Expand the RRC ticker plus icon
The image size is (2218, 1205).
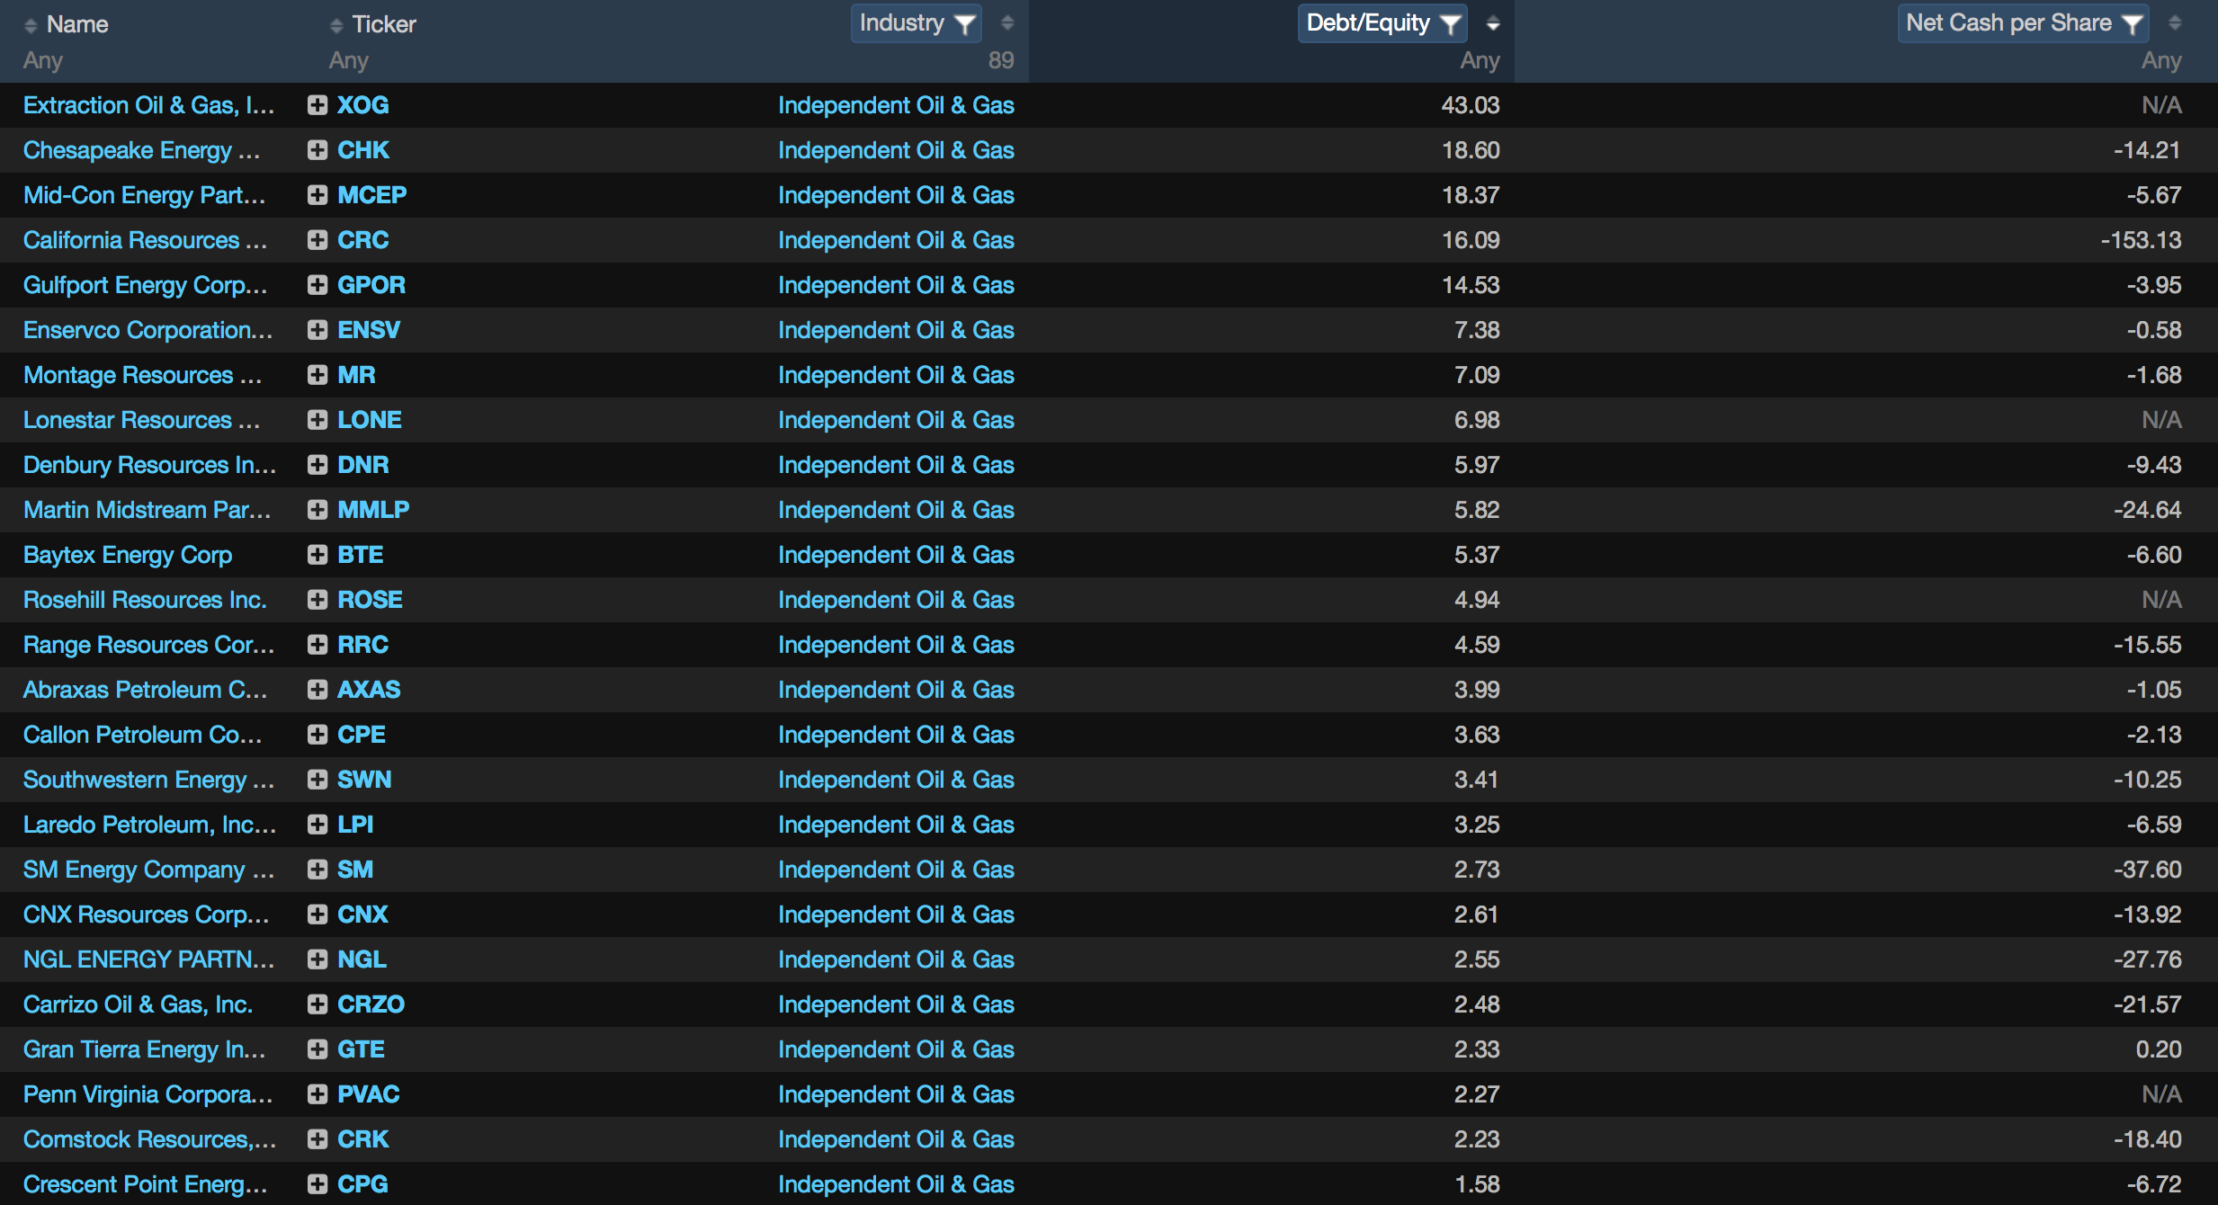317,645
